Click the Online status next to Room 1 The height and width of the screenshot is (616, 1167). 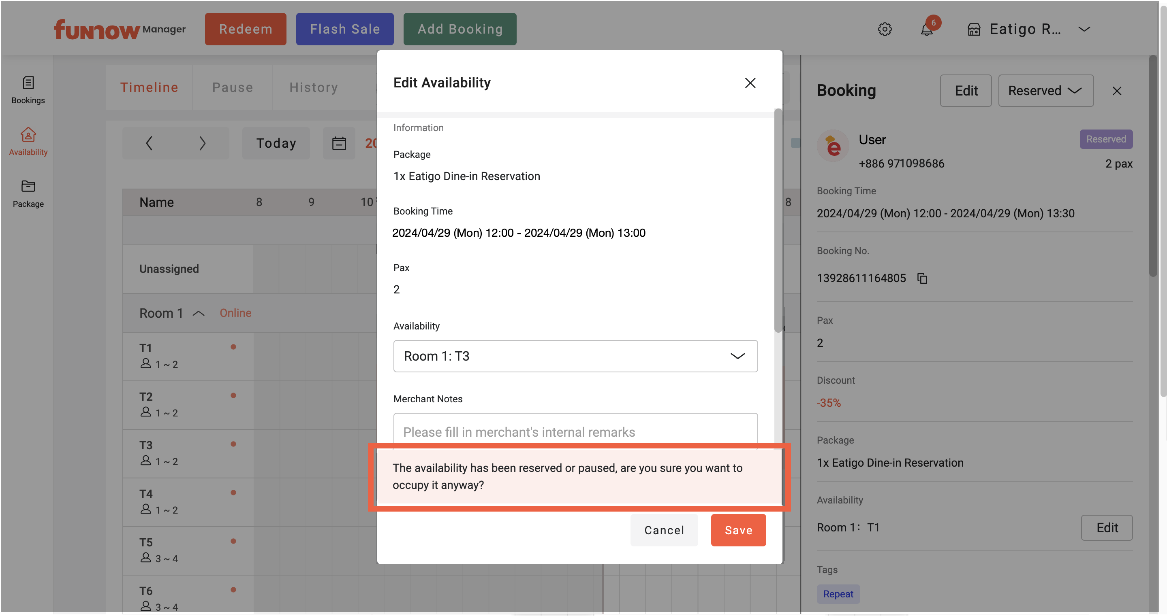click(x=235, y=313)
